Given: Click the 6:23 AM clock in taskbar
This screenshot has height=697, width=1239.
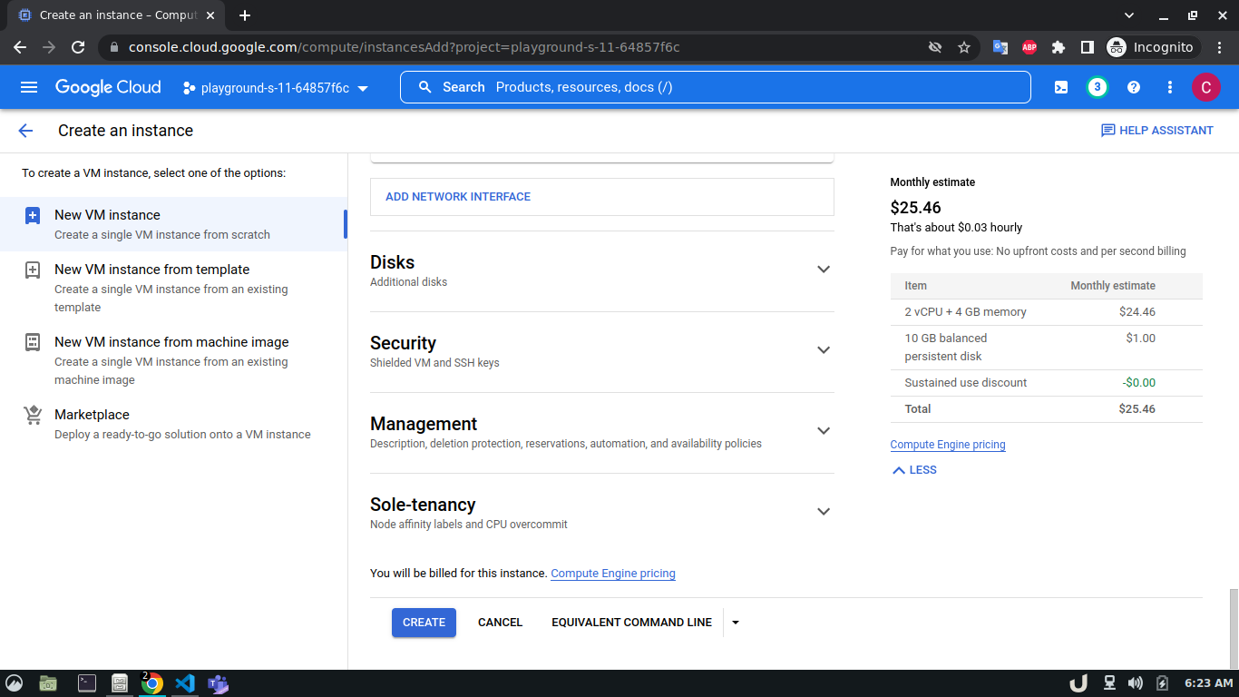Looking at the screenshot, I should (x=1209, y=683).
